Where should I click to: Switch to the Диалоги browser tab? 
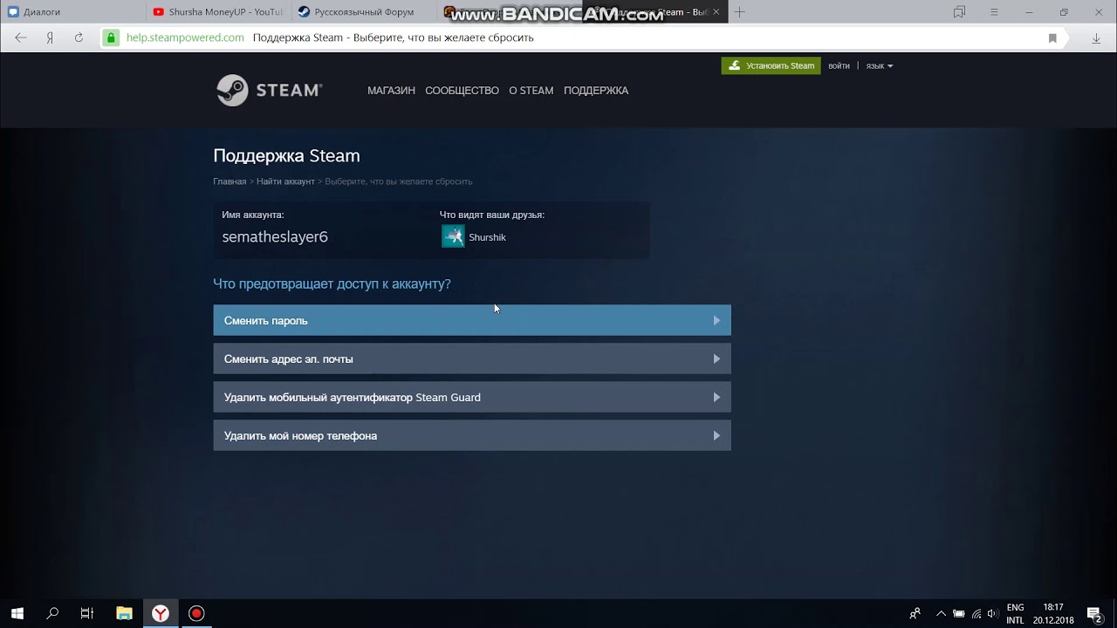click(73, 12)
